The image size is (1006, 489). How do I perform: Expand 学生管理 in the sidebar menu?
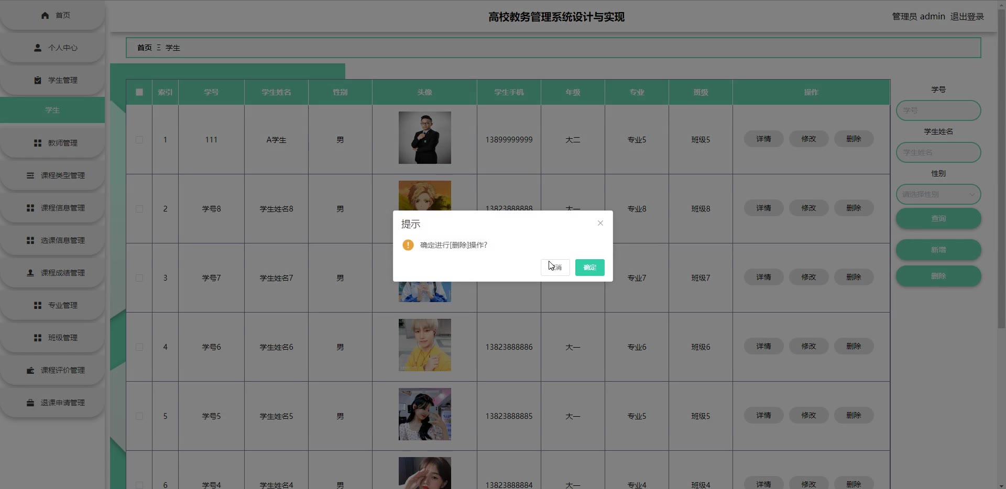pos(52,80)
